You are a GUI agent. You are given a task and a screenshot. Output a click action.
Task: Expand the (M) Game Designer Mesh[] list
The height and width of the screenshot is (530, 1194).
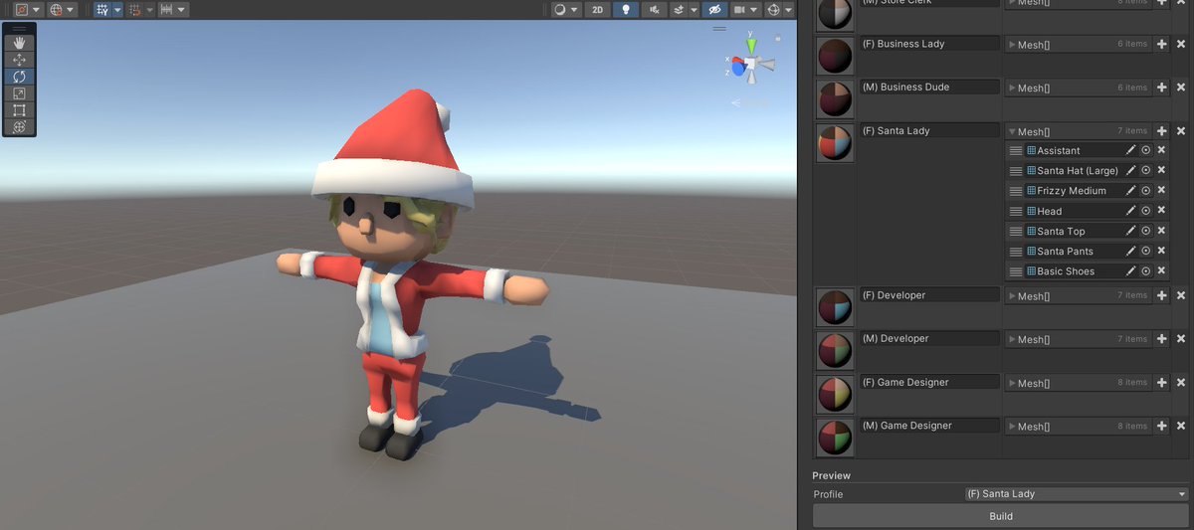[1012, 427]
